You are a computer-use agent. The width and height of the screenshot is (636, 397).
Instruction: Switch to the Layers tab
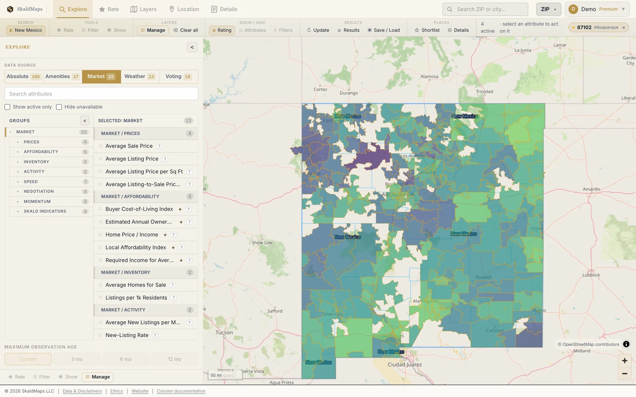click(x=143, y=9)
